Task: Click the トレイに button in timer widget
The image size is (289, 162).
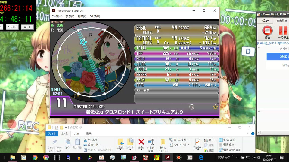Action: click(12, 27)
